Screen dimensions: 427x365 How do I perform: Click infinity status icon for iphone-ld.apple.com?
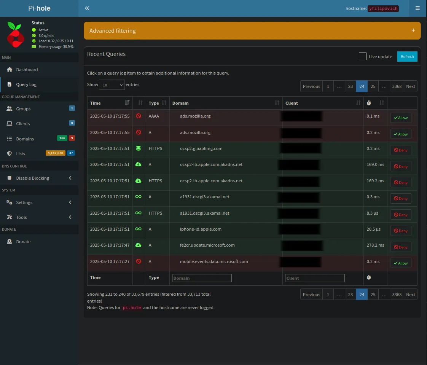139,229
